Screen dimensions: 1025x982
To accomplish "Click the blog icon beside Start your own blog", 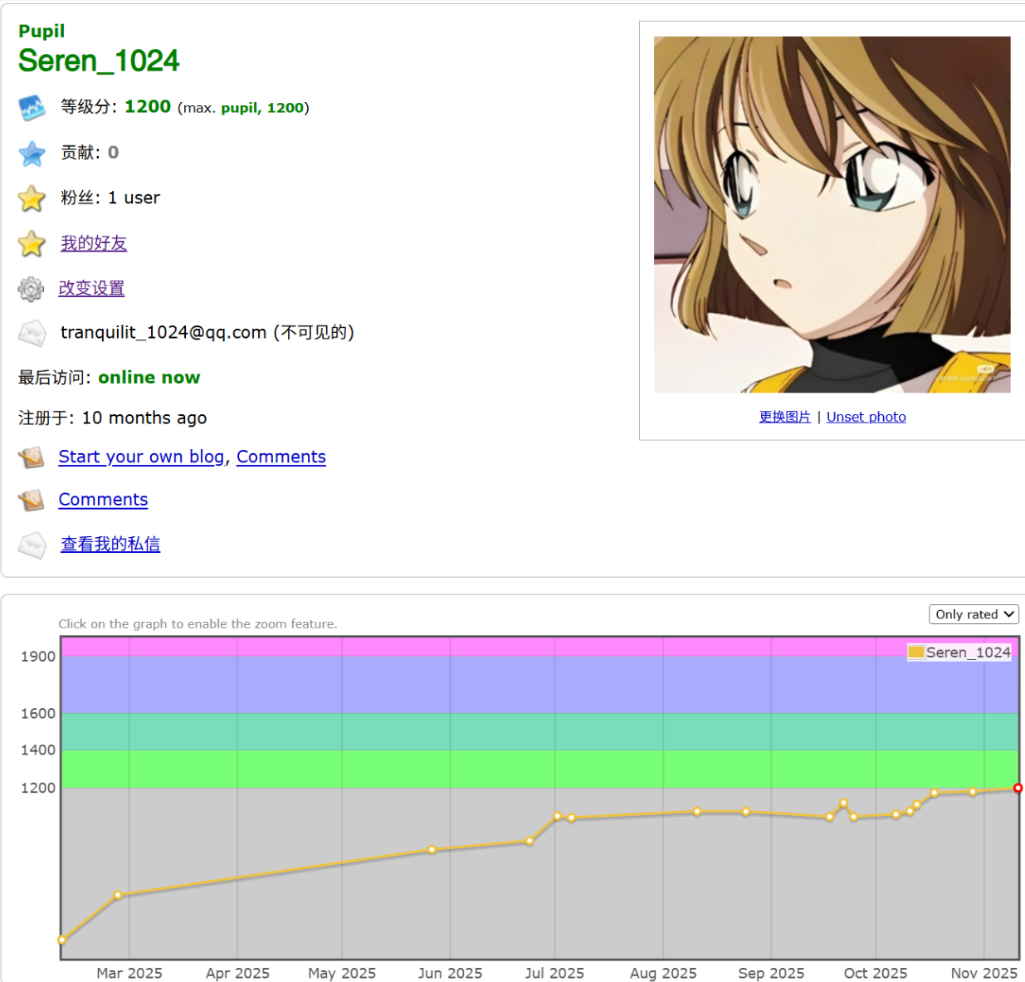I will (x=32, y=457).
